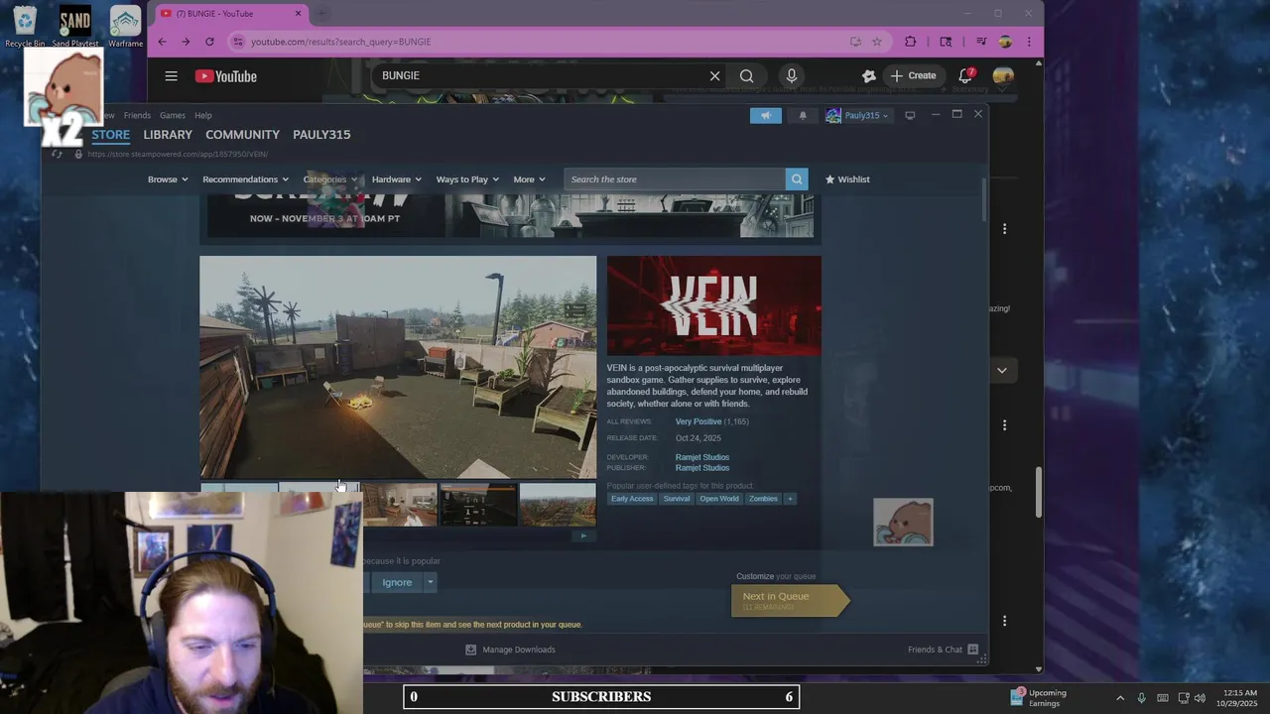Select the BUNGIE - YouTube browser tab
Viewport: 1270px width, 714px height.
230,14
